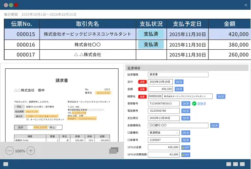This screenshot has height=169, width=251.
Task: Click the 精算先 code field 00000300
Action: (x=155, y=96)
